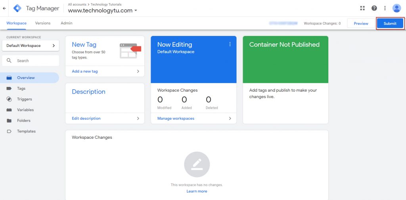Click the Tag Manager diamond logo
Image resolution: width=406 pixels, height=200 pixels.
coord(17,8)
